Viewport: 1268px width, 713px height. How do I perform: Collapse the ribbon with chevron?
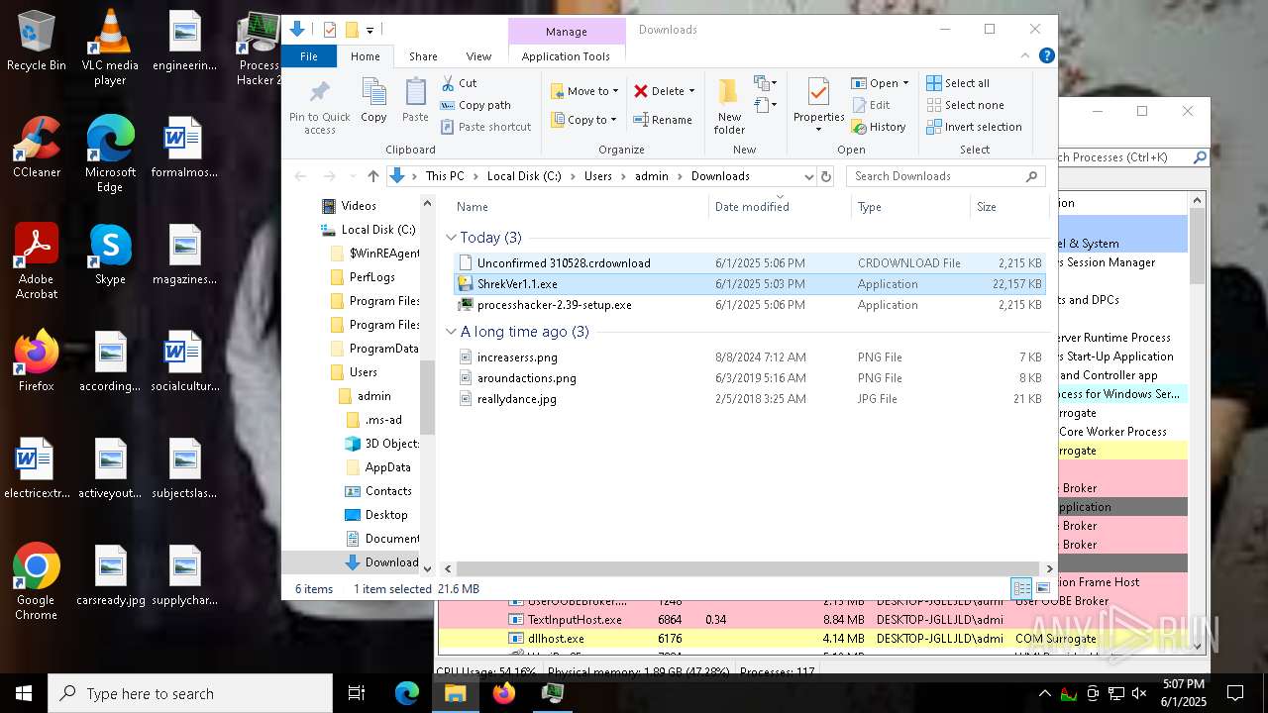pyautogui.click(x=1026, y=56)
